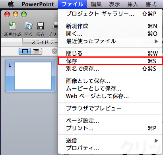The image size is (163, 155).
Task: Click the printer toolbar icon
Action: tap(55, 26)
